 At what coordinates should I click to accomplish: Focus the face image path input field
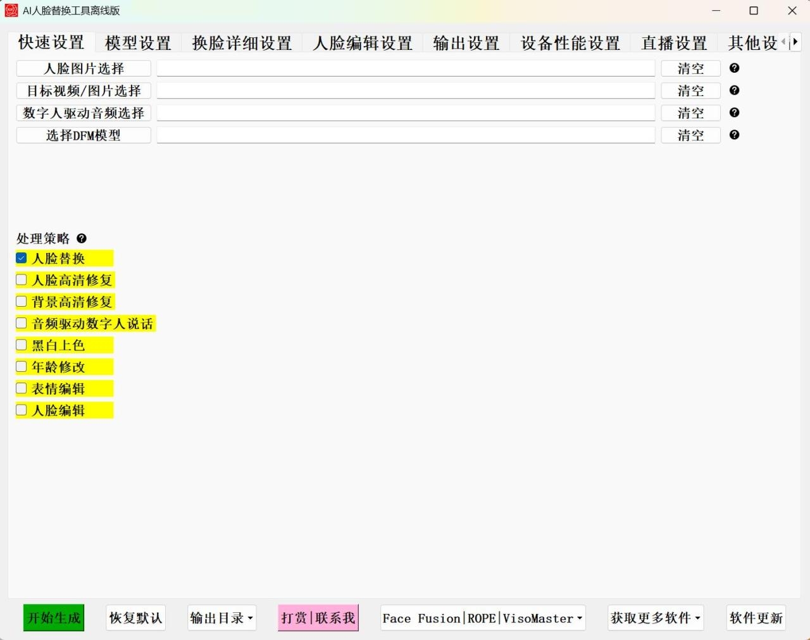pyautogui.click(x=406, y=68)
